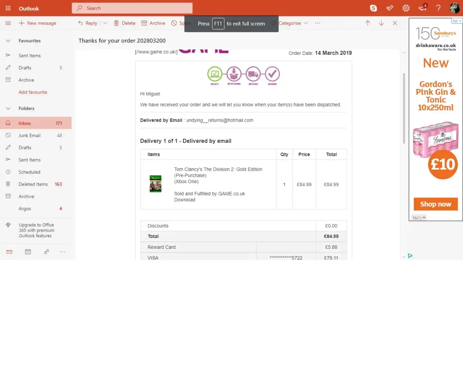The height and width of the screenshot is (373, 463).
Task: Open the Reply options dropdown arrow
Action: 105,23
